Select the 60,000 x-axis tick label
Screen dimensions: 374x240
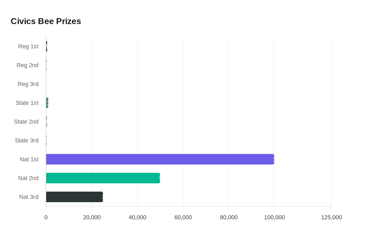pos(183,217)
